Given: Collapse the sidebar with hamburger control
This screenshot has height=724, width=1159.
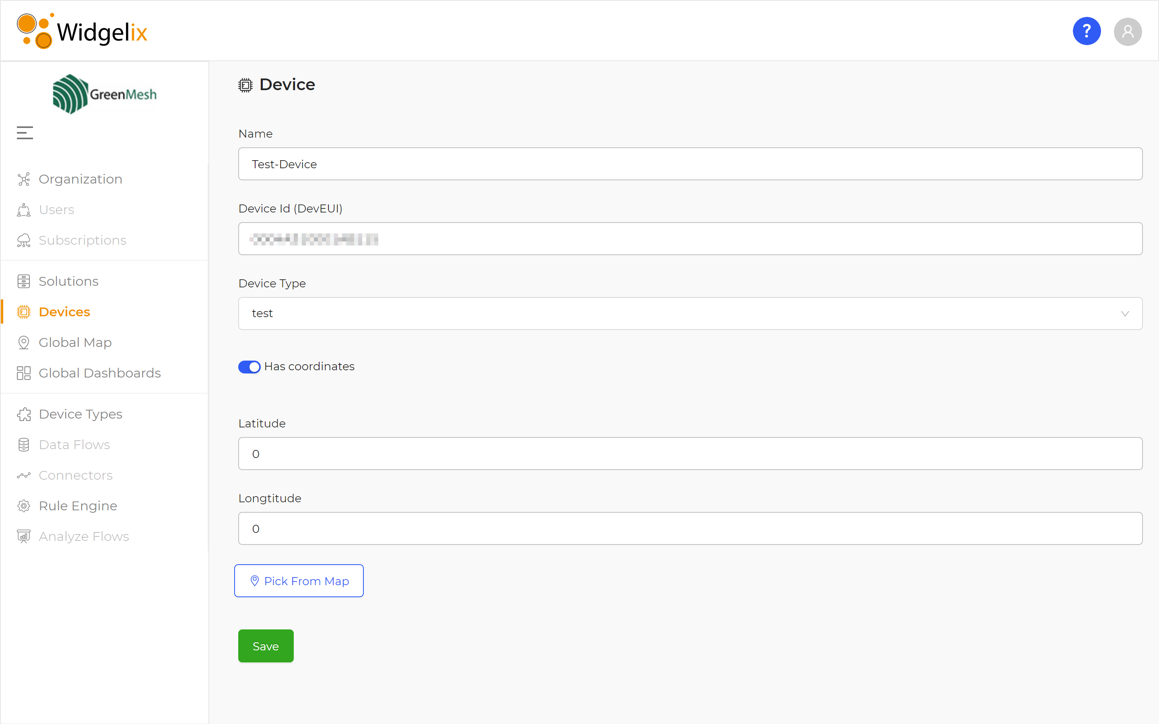Looking at the screenshot, I should point(25,132).
